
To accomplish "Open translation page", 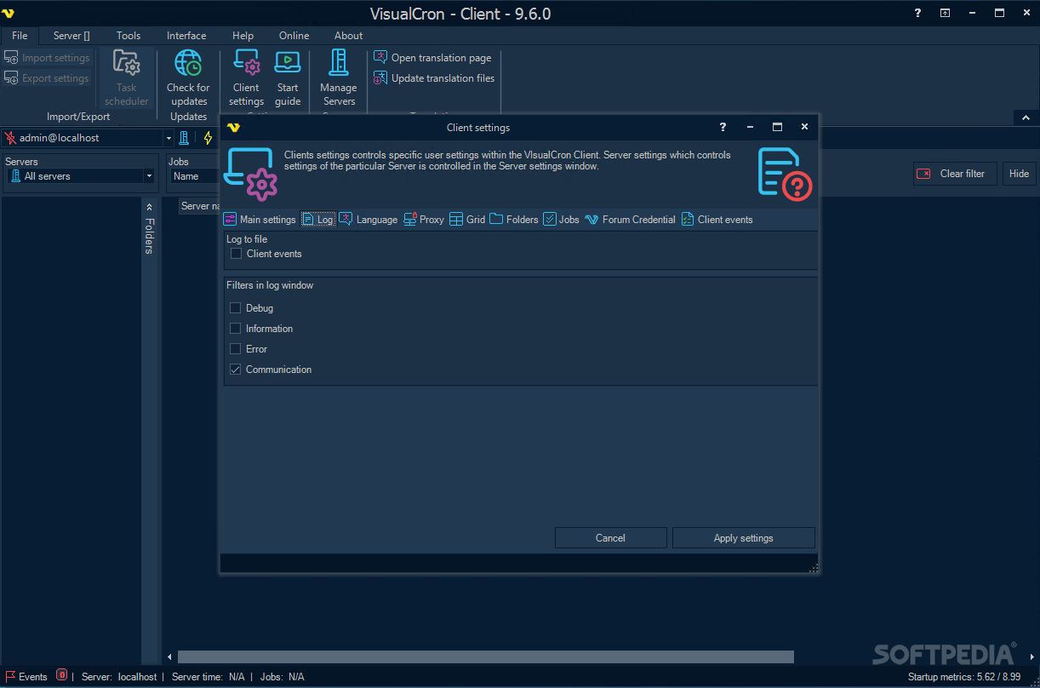I will coord(433,58).
